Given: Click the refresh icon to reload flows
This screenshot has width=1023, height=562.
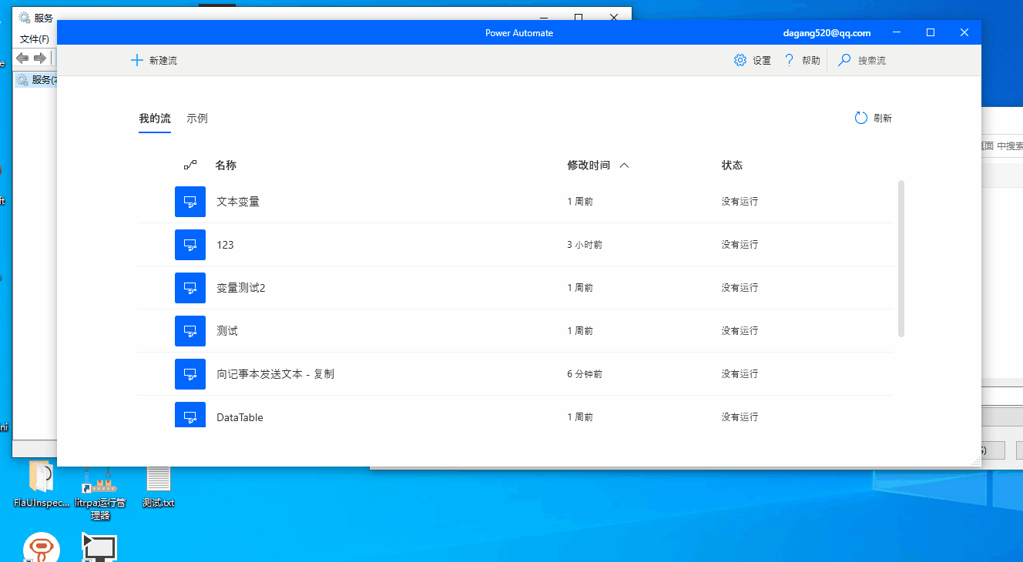Looking at the screenshot, I should pyautogui.click(x=860, y=118).
